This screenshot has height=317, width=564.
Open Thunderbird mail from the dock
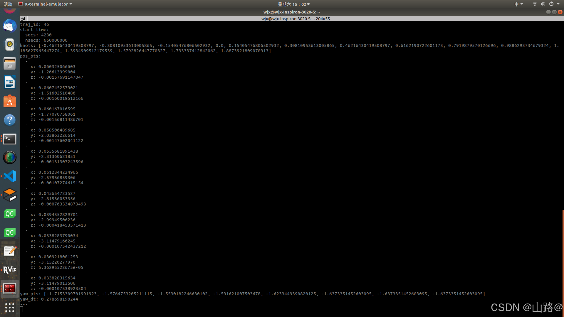[x=10, y=26]
